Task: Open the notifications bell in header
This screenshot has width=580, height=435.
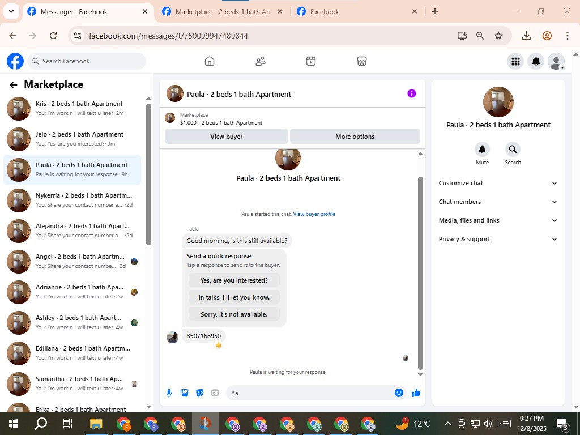Action: [536, 61]
